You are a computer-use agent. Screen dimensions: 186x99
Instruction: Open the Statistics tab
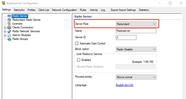click(144, 10)
